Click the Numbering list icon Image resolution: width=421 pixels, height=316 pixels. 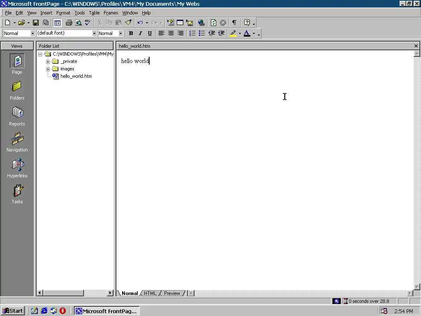pyautogui.click(x=192, y=33)
